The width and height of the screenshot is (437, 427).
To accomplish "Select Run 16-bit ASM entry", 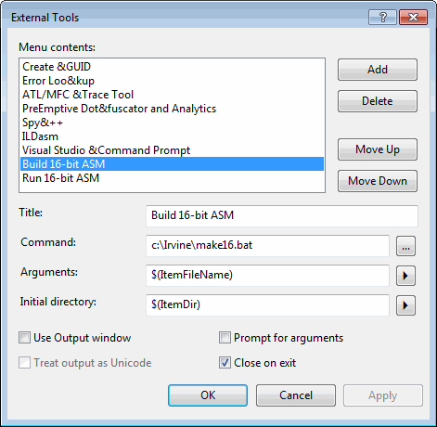I will (x=172, y=178).
